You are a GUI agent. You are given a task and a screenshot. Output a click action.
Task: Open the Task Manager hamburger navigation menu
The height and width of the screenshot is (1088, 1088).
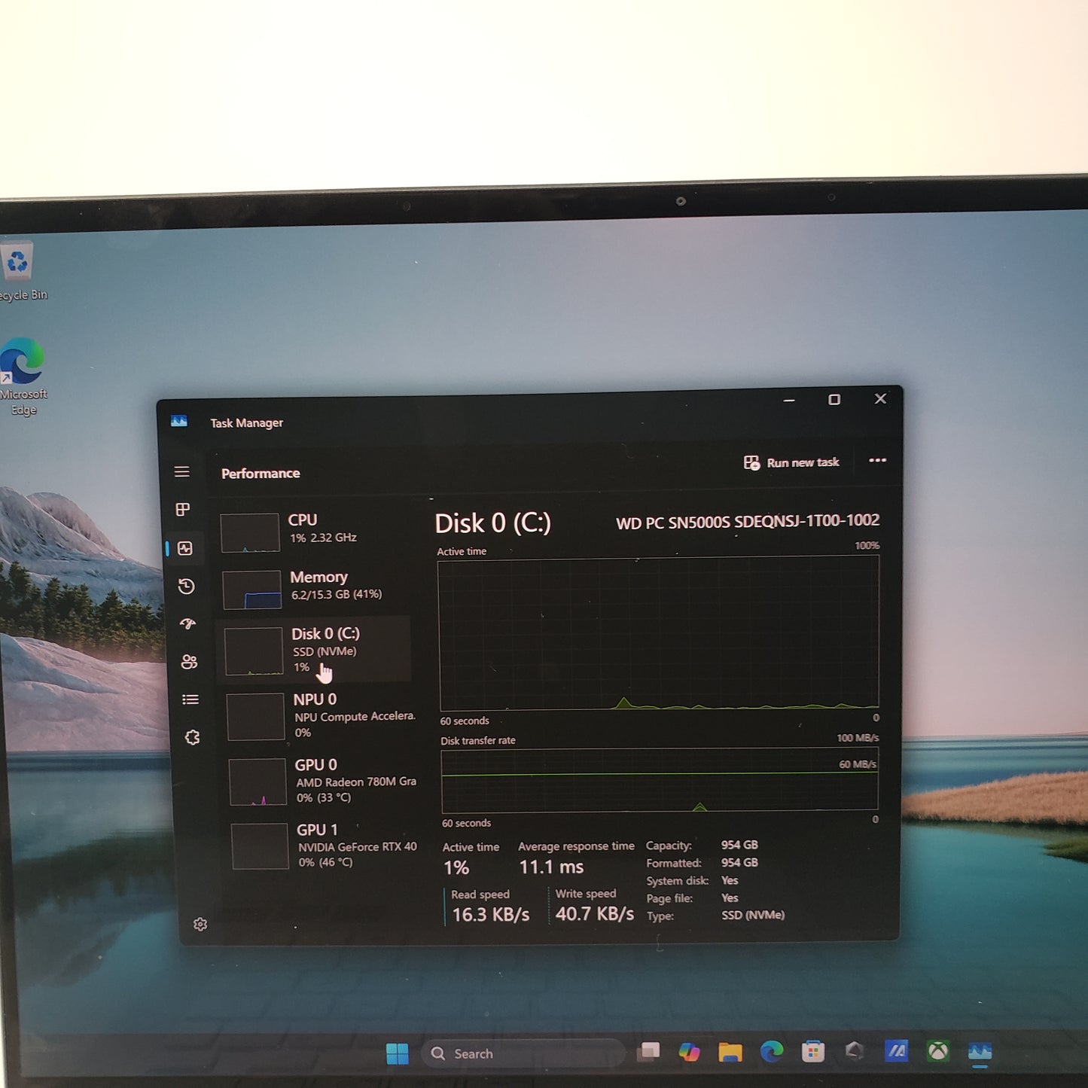(181, 471)
